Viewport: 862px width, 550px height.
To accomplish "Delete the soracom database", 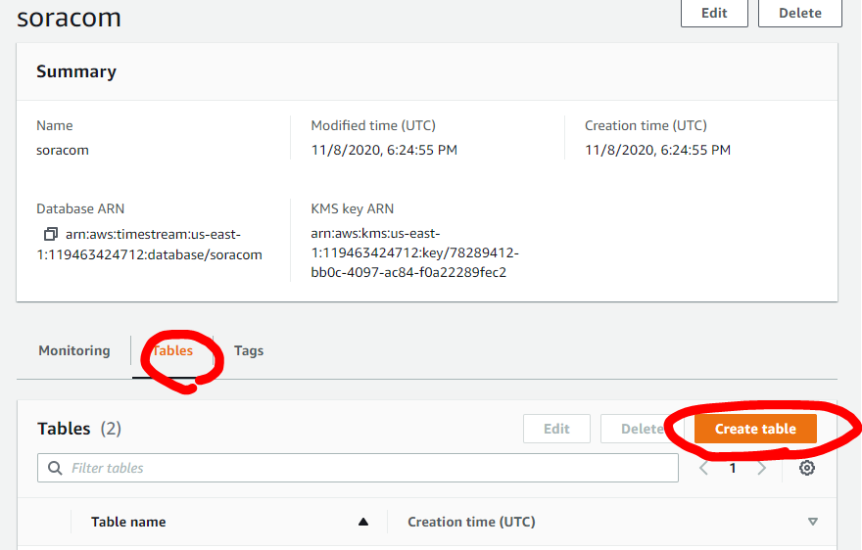I will (800, 13).
